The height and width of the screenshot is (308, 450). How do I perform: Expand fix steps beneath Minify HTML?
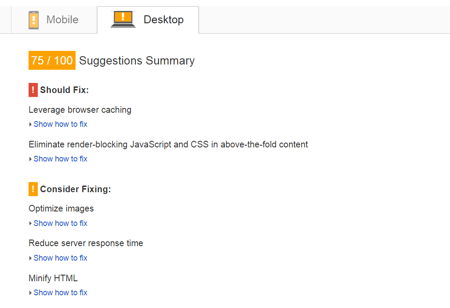60,292
